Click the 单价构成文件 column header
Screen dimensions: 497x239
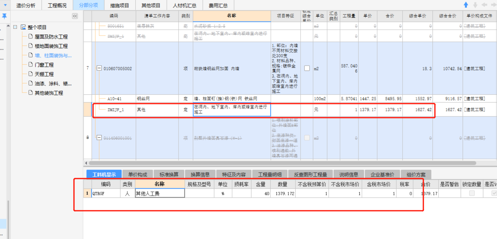479,16
